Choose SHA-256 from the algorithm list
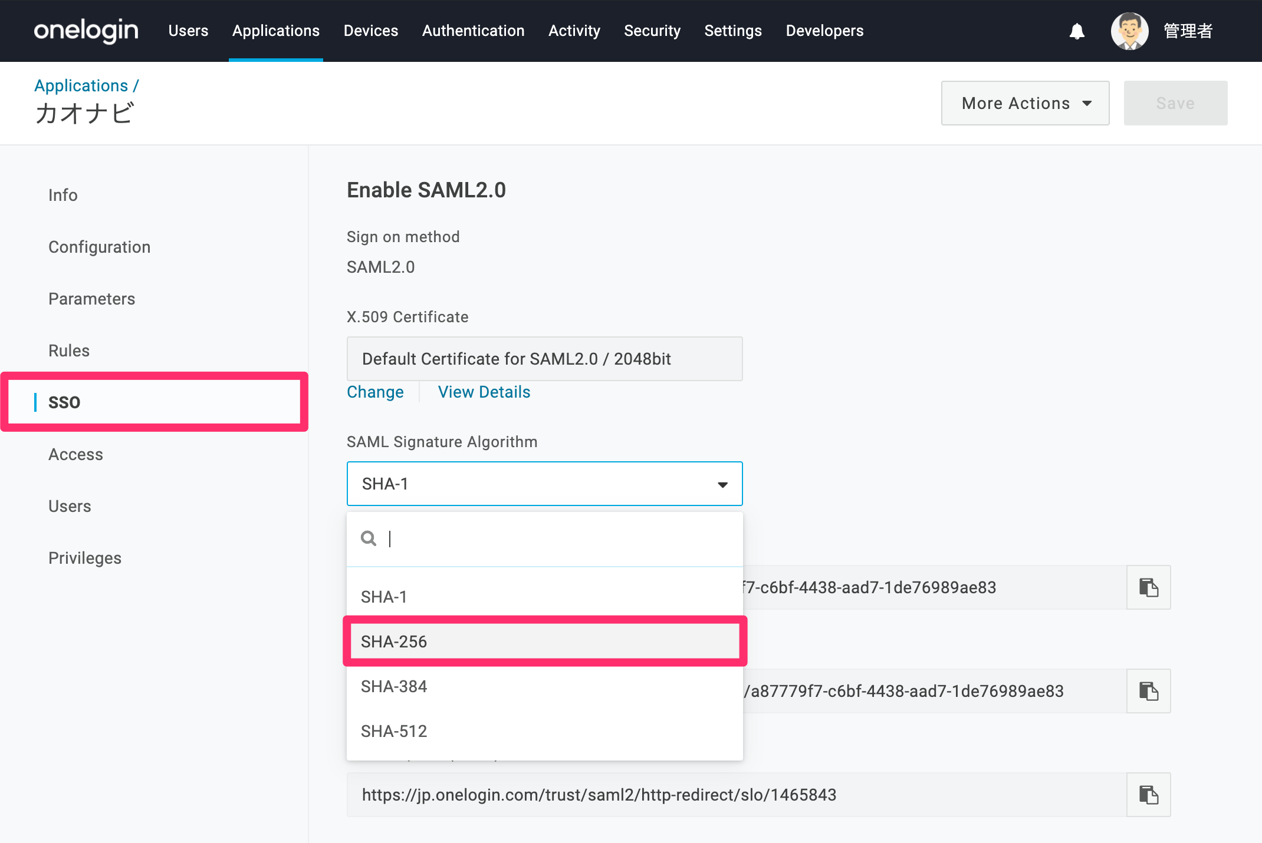1262x843 pixels. click(544, 642)
